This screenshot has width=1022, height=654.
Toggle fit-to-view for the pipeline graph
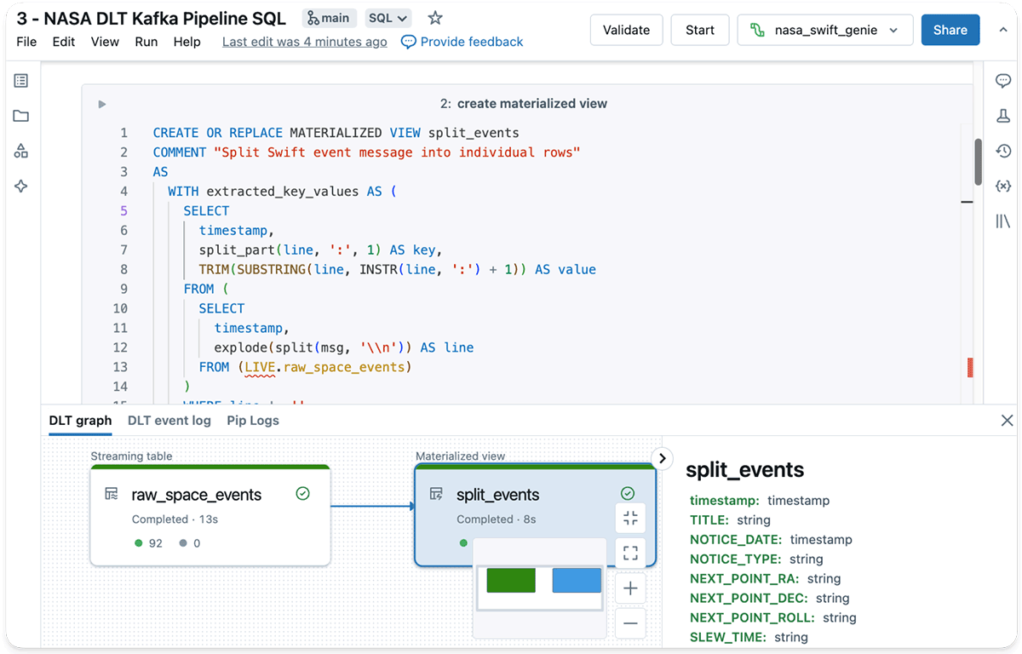point(630,518)
